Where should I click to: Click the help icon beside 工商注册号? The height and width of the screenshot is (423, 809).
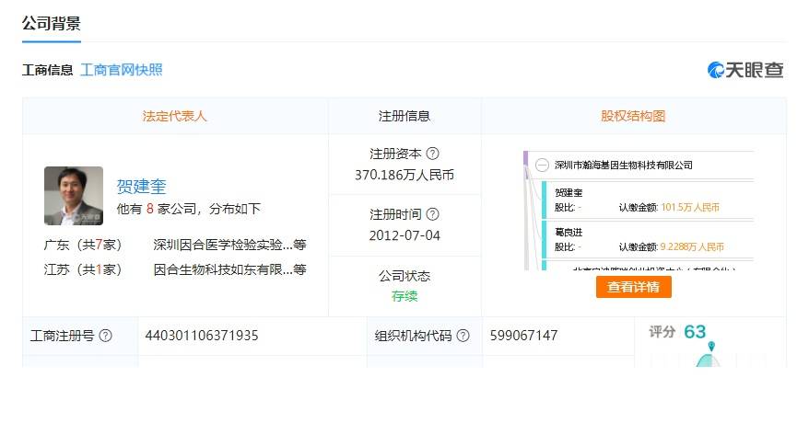click(105, 336)
